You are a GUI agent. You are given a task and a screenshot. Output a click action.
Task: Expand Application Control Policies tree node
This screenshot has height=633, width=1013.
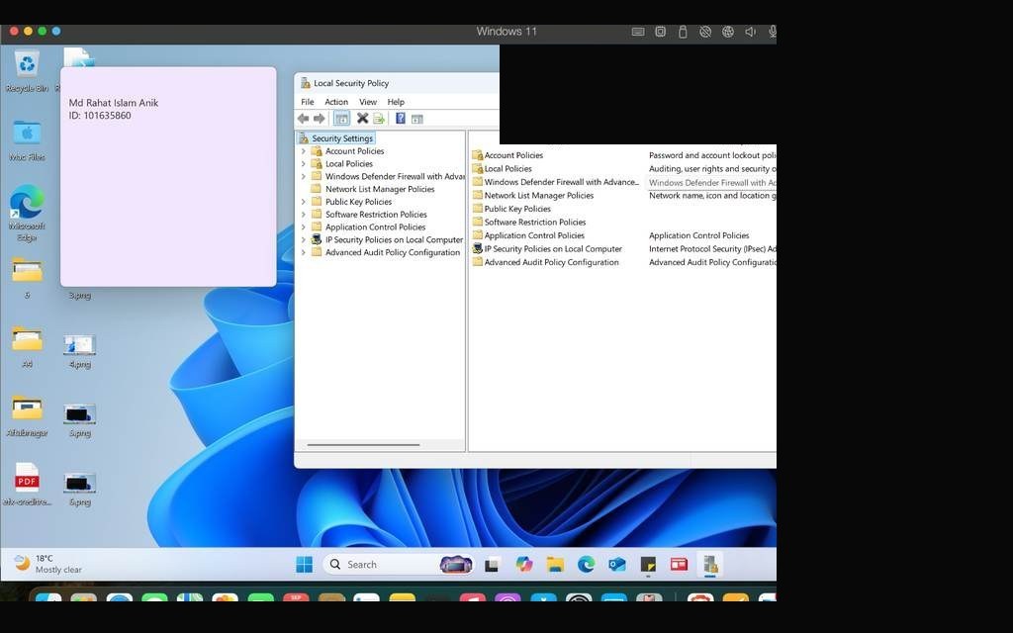point(304,227)
